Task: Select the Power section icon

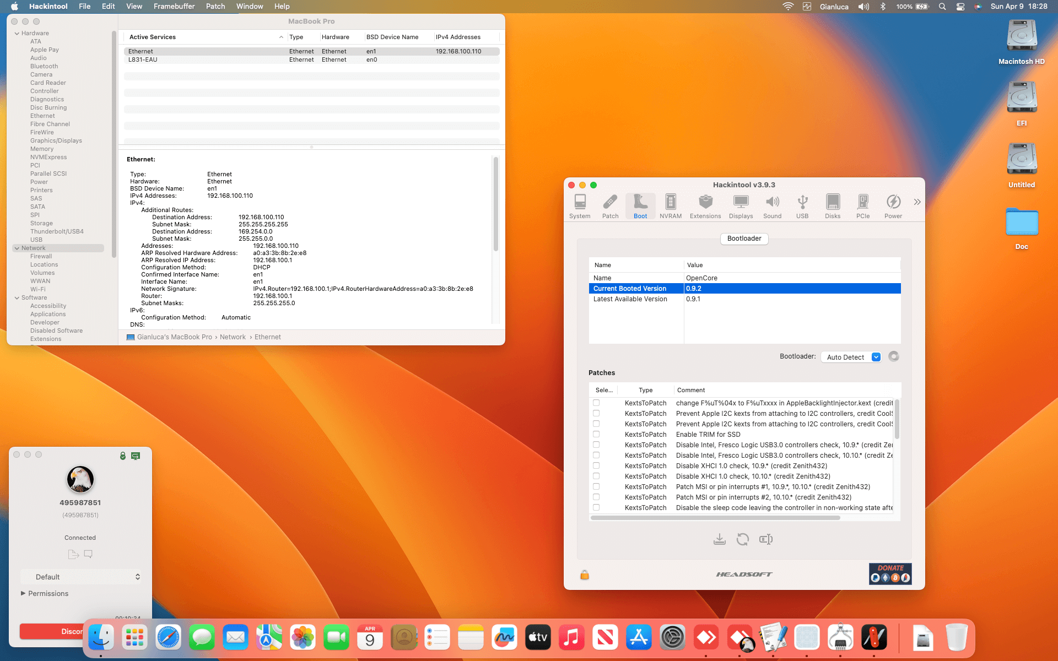Action: pos(893,205)
